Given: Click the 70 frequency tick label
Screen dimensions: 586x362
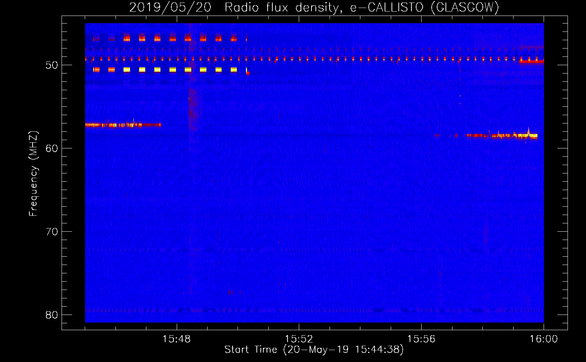Looking at the screenshot, I should click(x=52, y=232).
